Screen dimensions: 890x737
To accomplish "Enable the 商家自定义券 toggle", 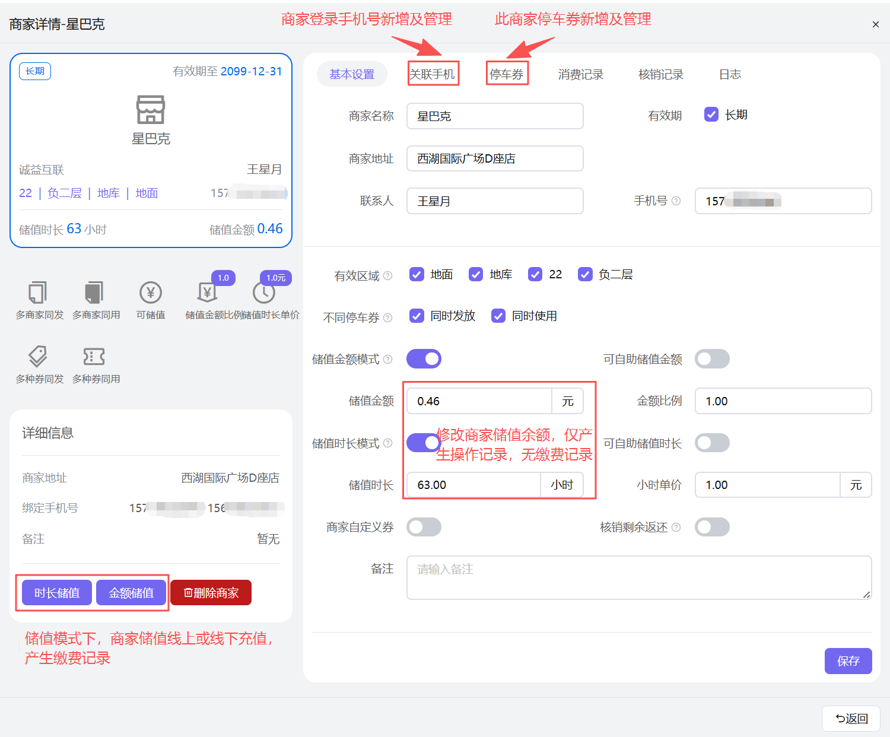I will (x=424, y=527).
